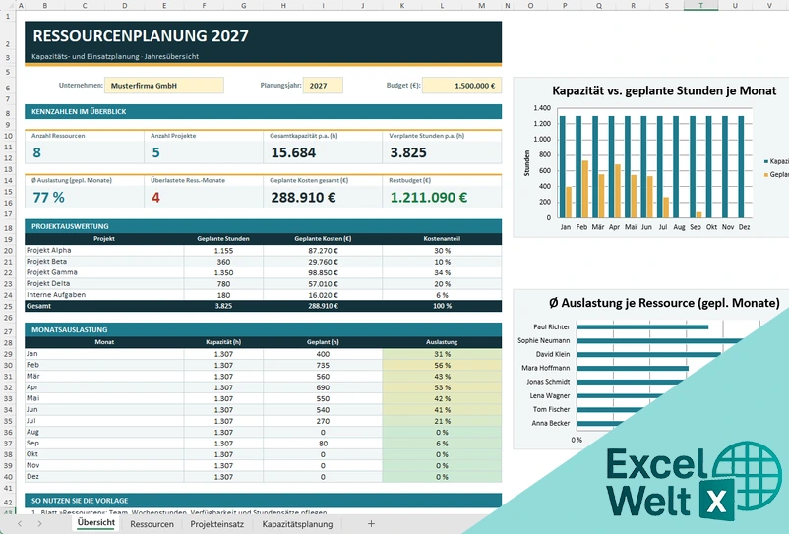Click the Kapazität vs. geplante Stunden chart title
Screen dimensions: 789x534
(x=664, y=91)
